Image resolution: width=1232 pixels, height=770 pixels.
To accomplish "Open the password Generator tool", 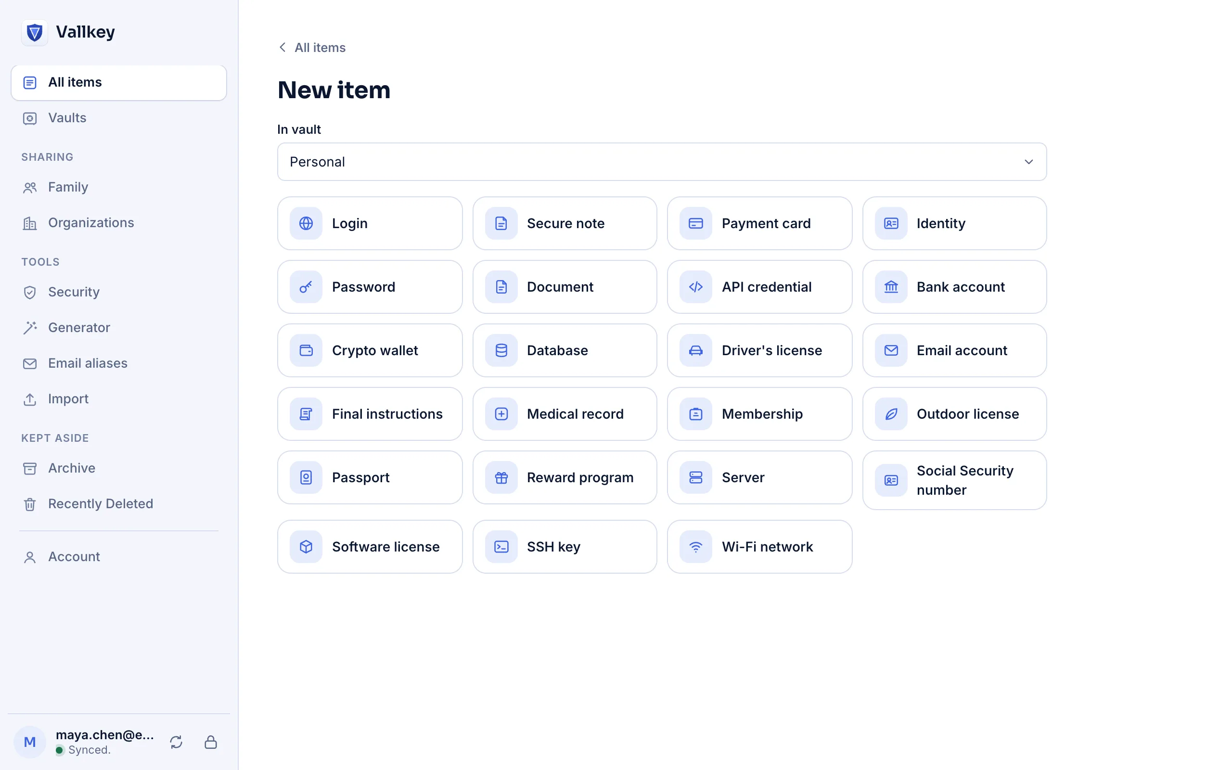I will [118, 328].
